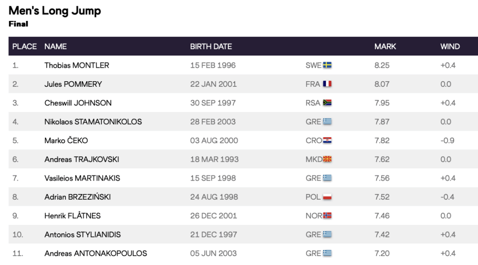Image resolution: width=478 pixels, height=265 pixels.
Task: Click the NAME column header
Action: pos(56,47)
